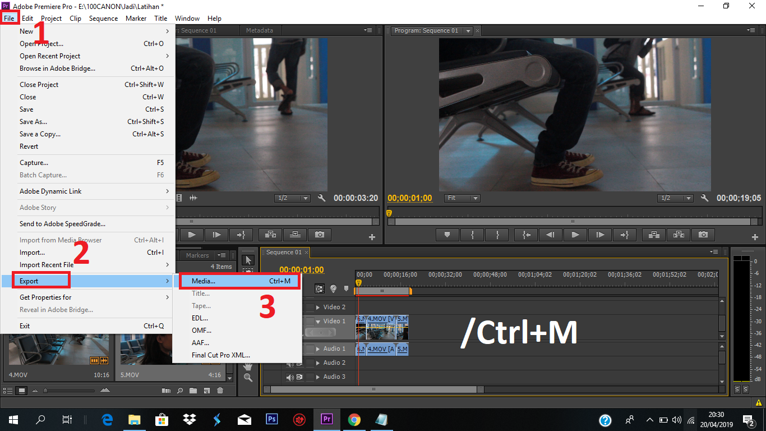Open the Sequence menu in menu bar

(103, 18)
